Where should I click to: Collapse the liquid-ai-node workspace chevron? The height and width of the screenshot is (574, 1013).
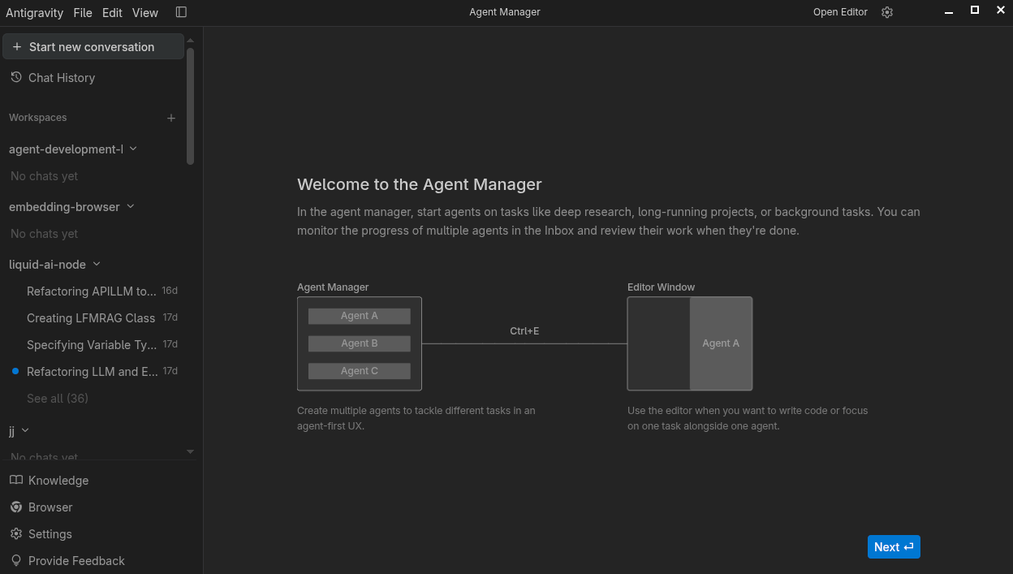click(97, 264)
